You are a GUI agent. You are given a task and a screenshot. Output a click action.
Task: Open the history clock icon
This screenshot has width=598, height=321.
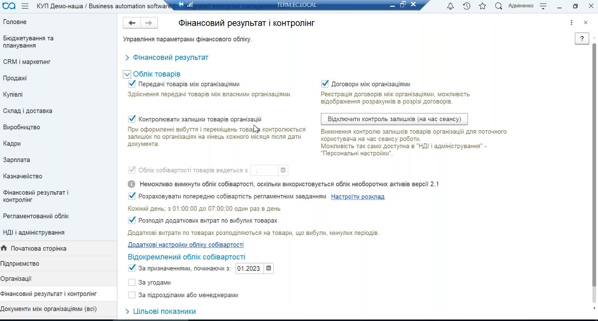466,6
